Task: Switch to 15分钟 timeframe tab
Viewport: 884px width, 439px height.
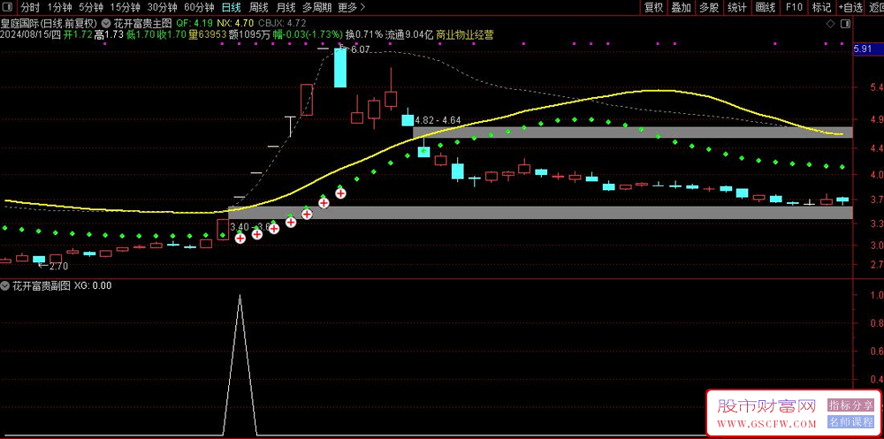Action: [124, 7]
